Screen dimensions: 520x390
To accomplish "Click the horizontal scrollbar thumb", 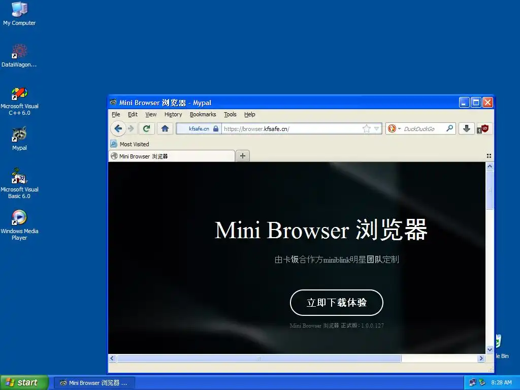I will point(259,358).
